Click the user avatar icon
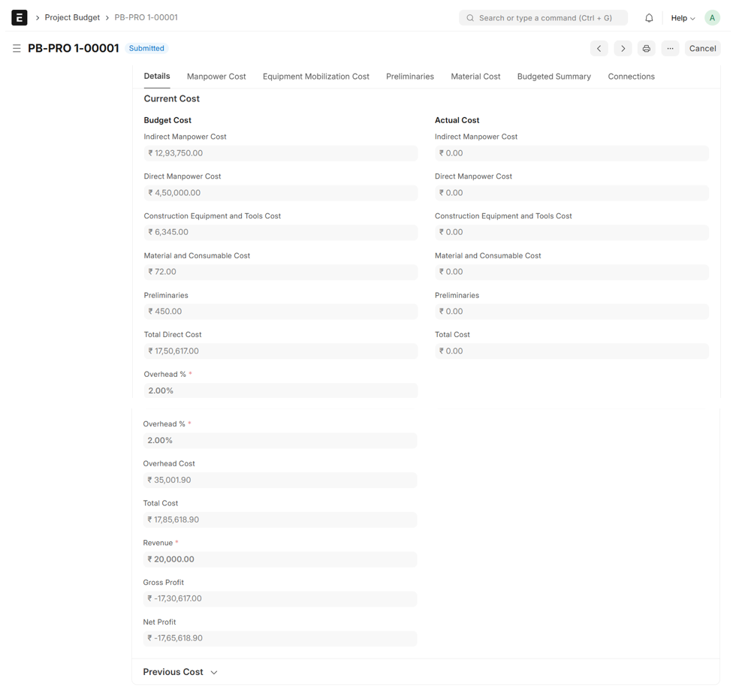The image size is (736, 687). click(x=712, y=18)
